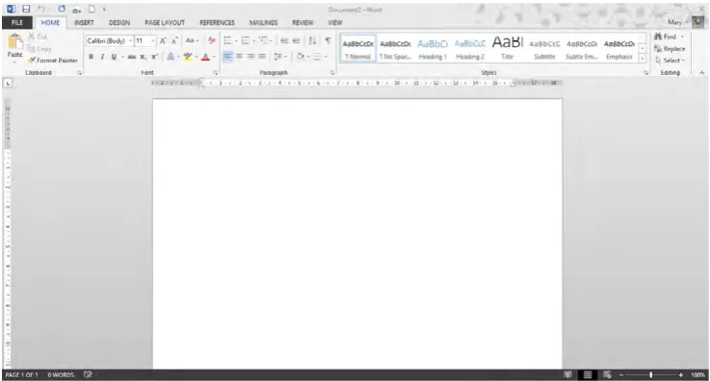Click the Shading paint bucket icon
The image size is (710, 381).
click(300, 57)
